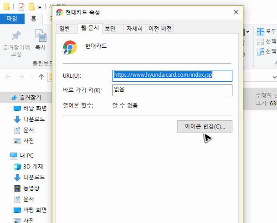Viewport: 277px width, 223px height.
Task: Open 다운로드 under 내 PC
Action: [x=34, y=177]
